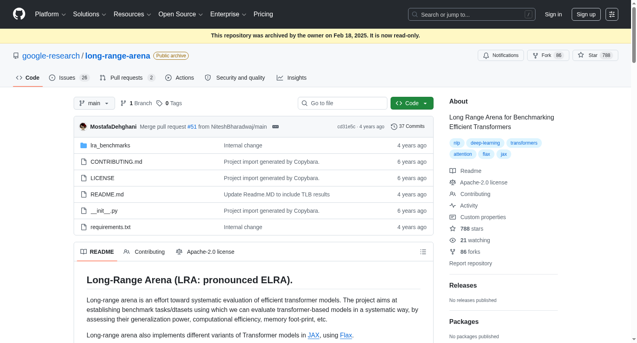Switch to the Pull requests tab
The height and width of the screenshot is (343, 637).
(x=127, y=78)
